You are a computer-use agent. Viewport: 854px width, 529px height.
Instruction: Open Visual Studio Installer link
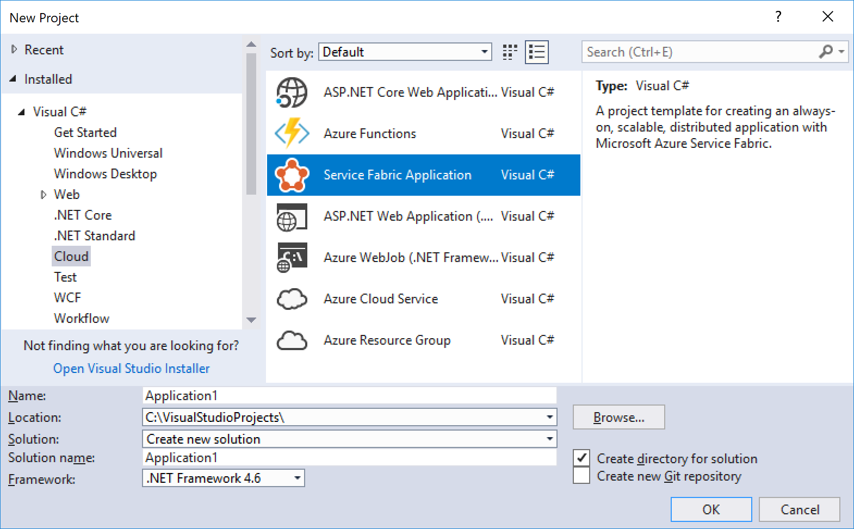[x=131, y=369]
